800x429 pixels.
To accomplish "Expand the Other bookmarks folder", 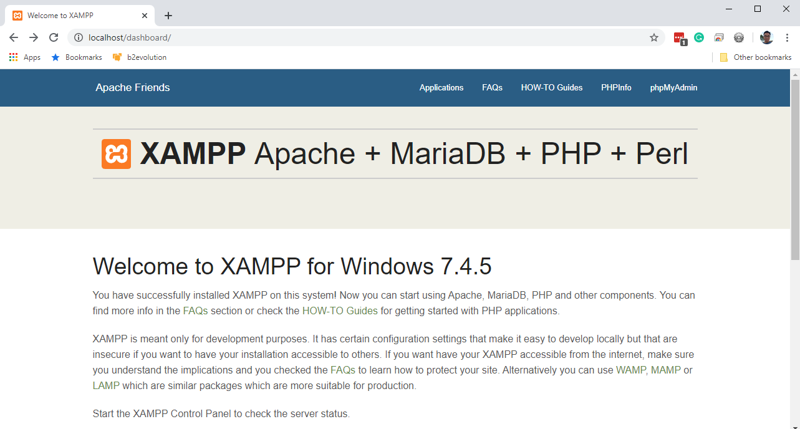I will click(755, 57).
